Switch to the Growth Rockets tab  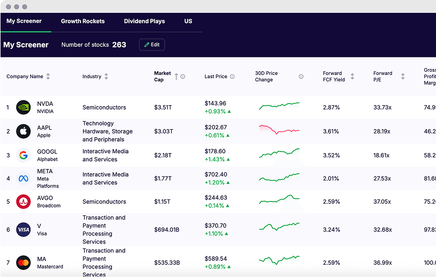tap(83, 21)
